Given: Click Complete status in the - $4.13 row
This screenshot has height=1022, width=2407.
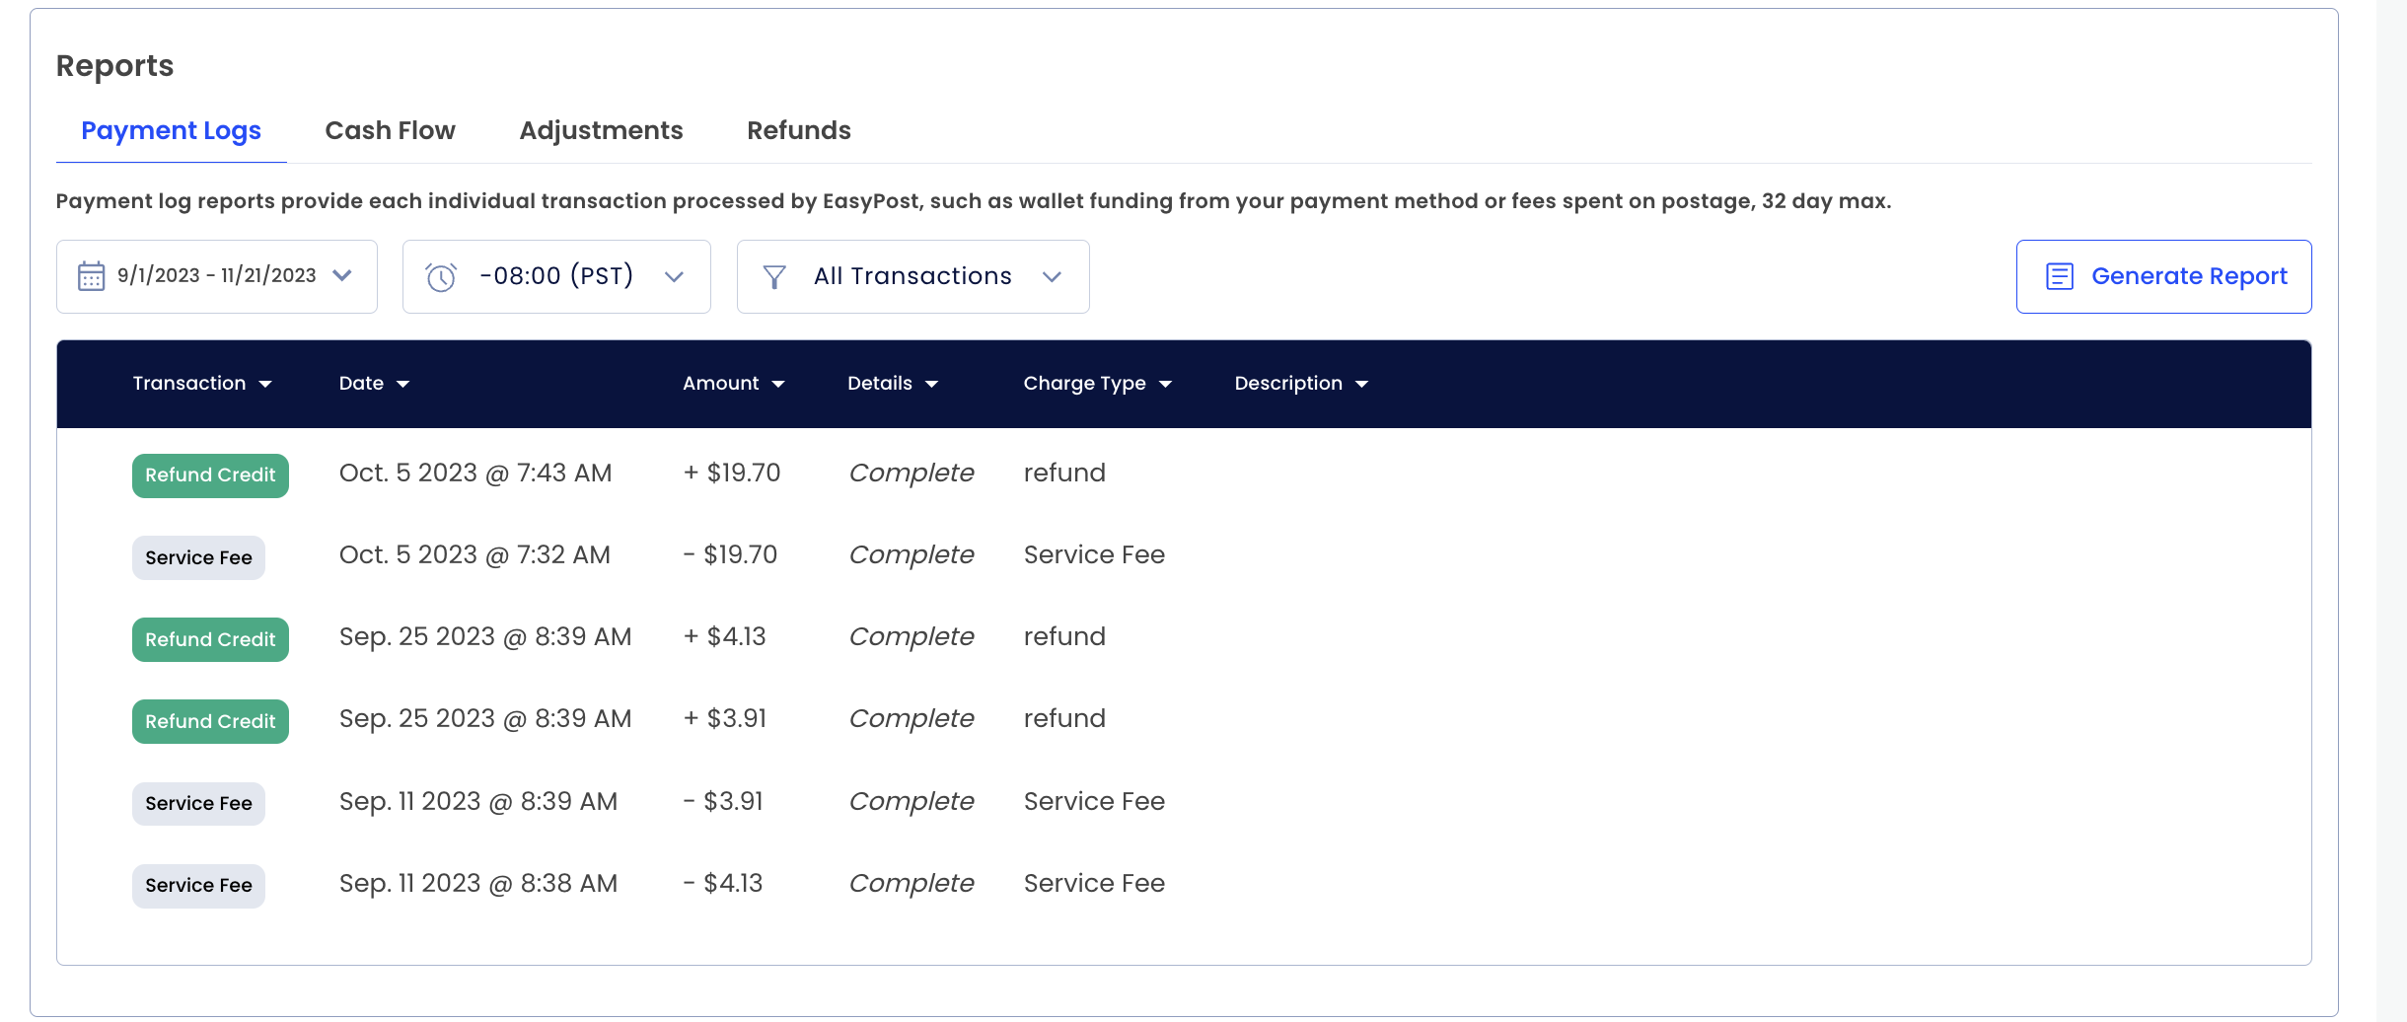Looking at the screenshot, I should pyautogui.click(x=912, y=884).
